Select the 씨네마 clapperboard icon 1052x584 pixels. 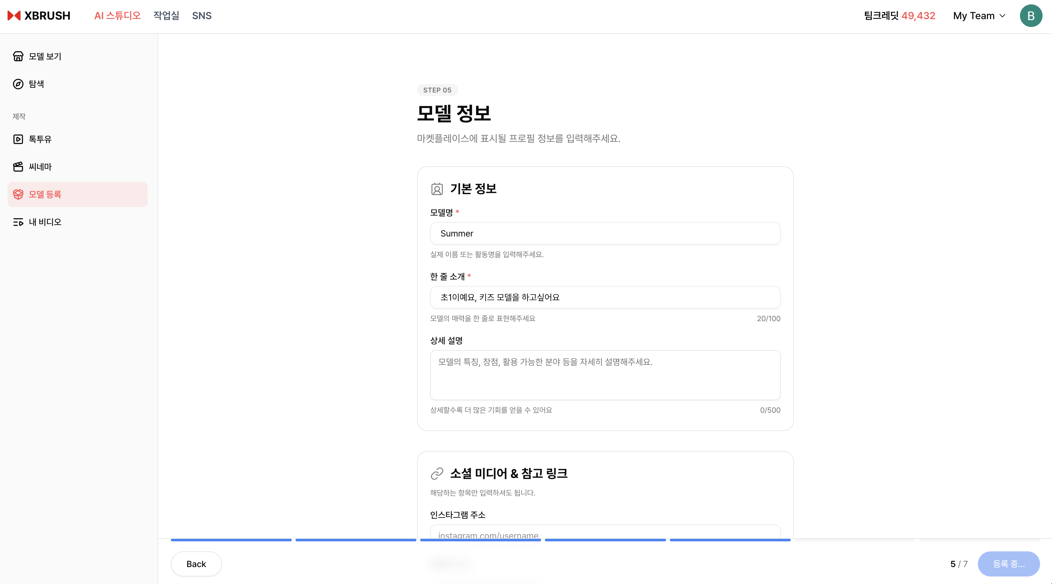(x=18, y=167)
